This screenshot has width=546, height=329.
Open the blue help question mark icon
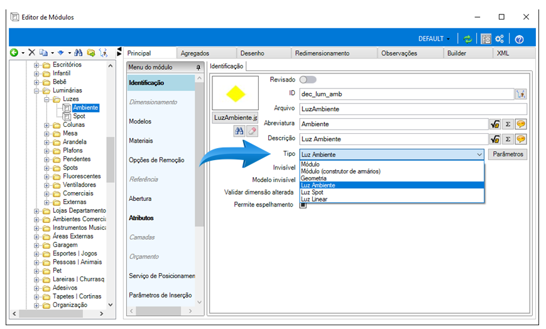(519, 40)
